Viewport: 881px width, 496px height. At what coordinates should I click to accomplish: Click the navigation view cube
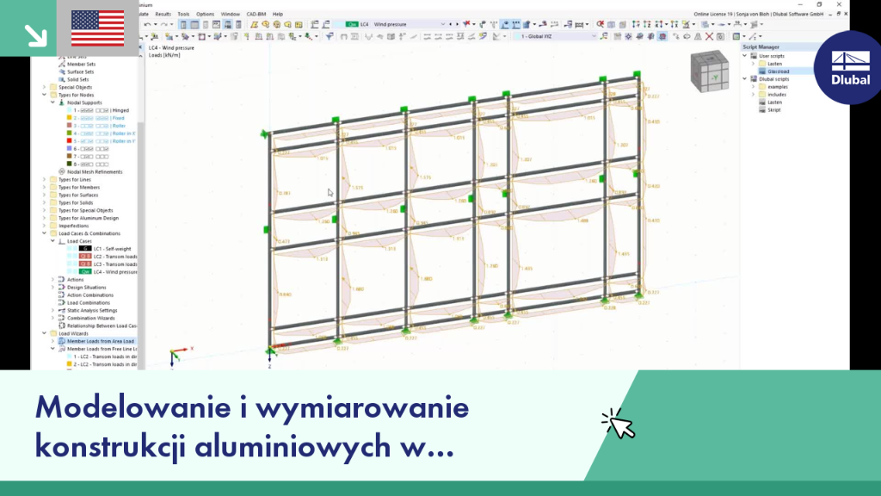(x=710, y=71)
